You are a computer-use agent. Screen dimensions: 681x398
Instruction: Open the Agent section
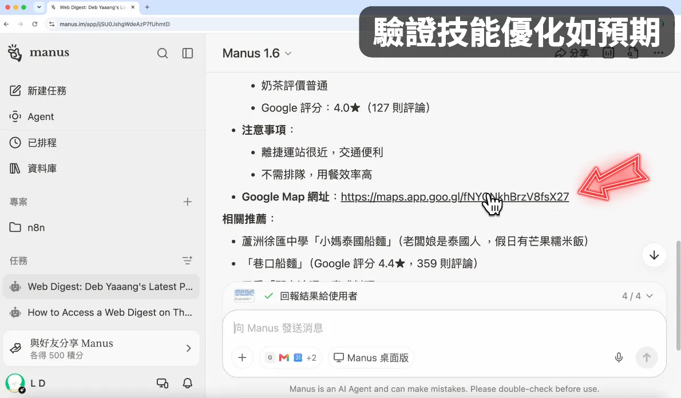coord(31,116)
